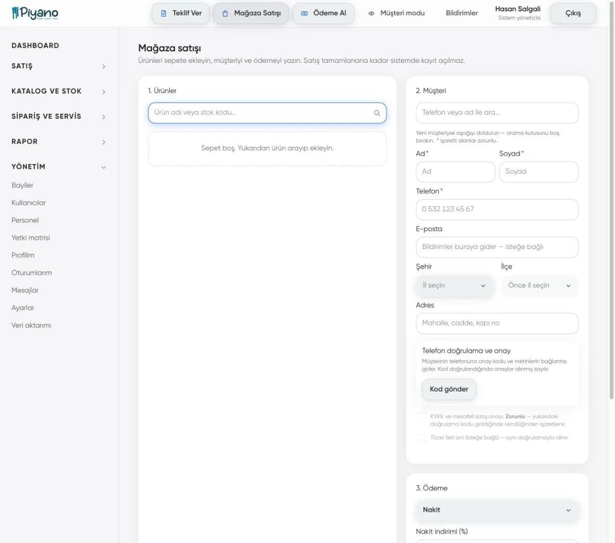
Task: Open the İl seçin city dropdown
Action: [x=454, y=286]
